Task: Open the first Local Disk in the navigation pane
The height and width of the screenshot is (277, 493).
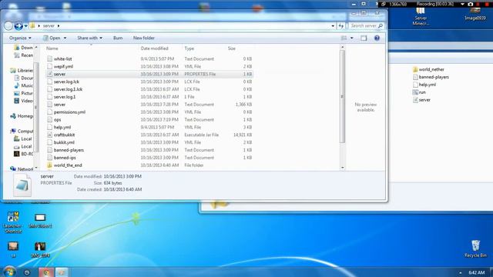Action: (x=24, y=138)
